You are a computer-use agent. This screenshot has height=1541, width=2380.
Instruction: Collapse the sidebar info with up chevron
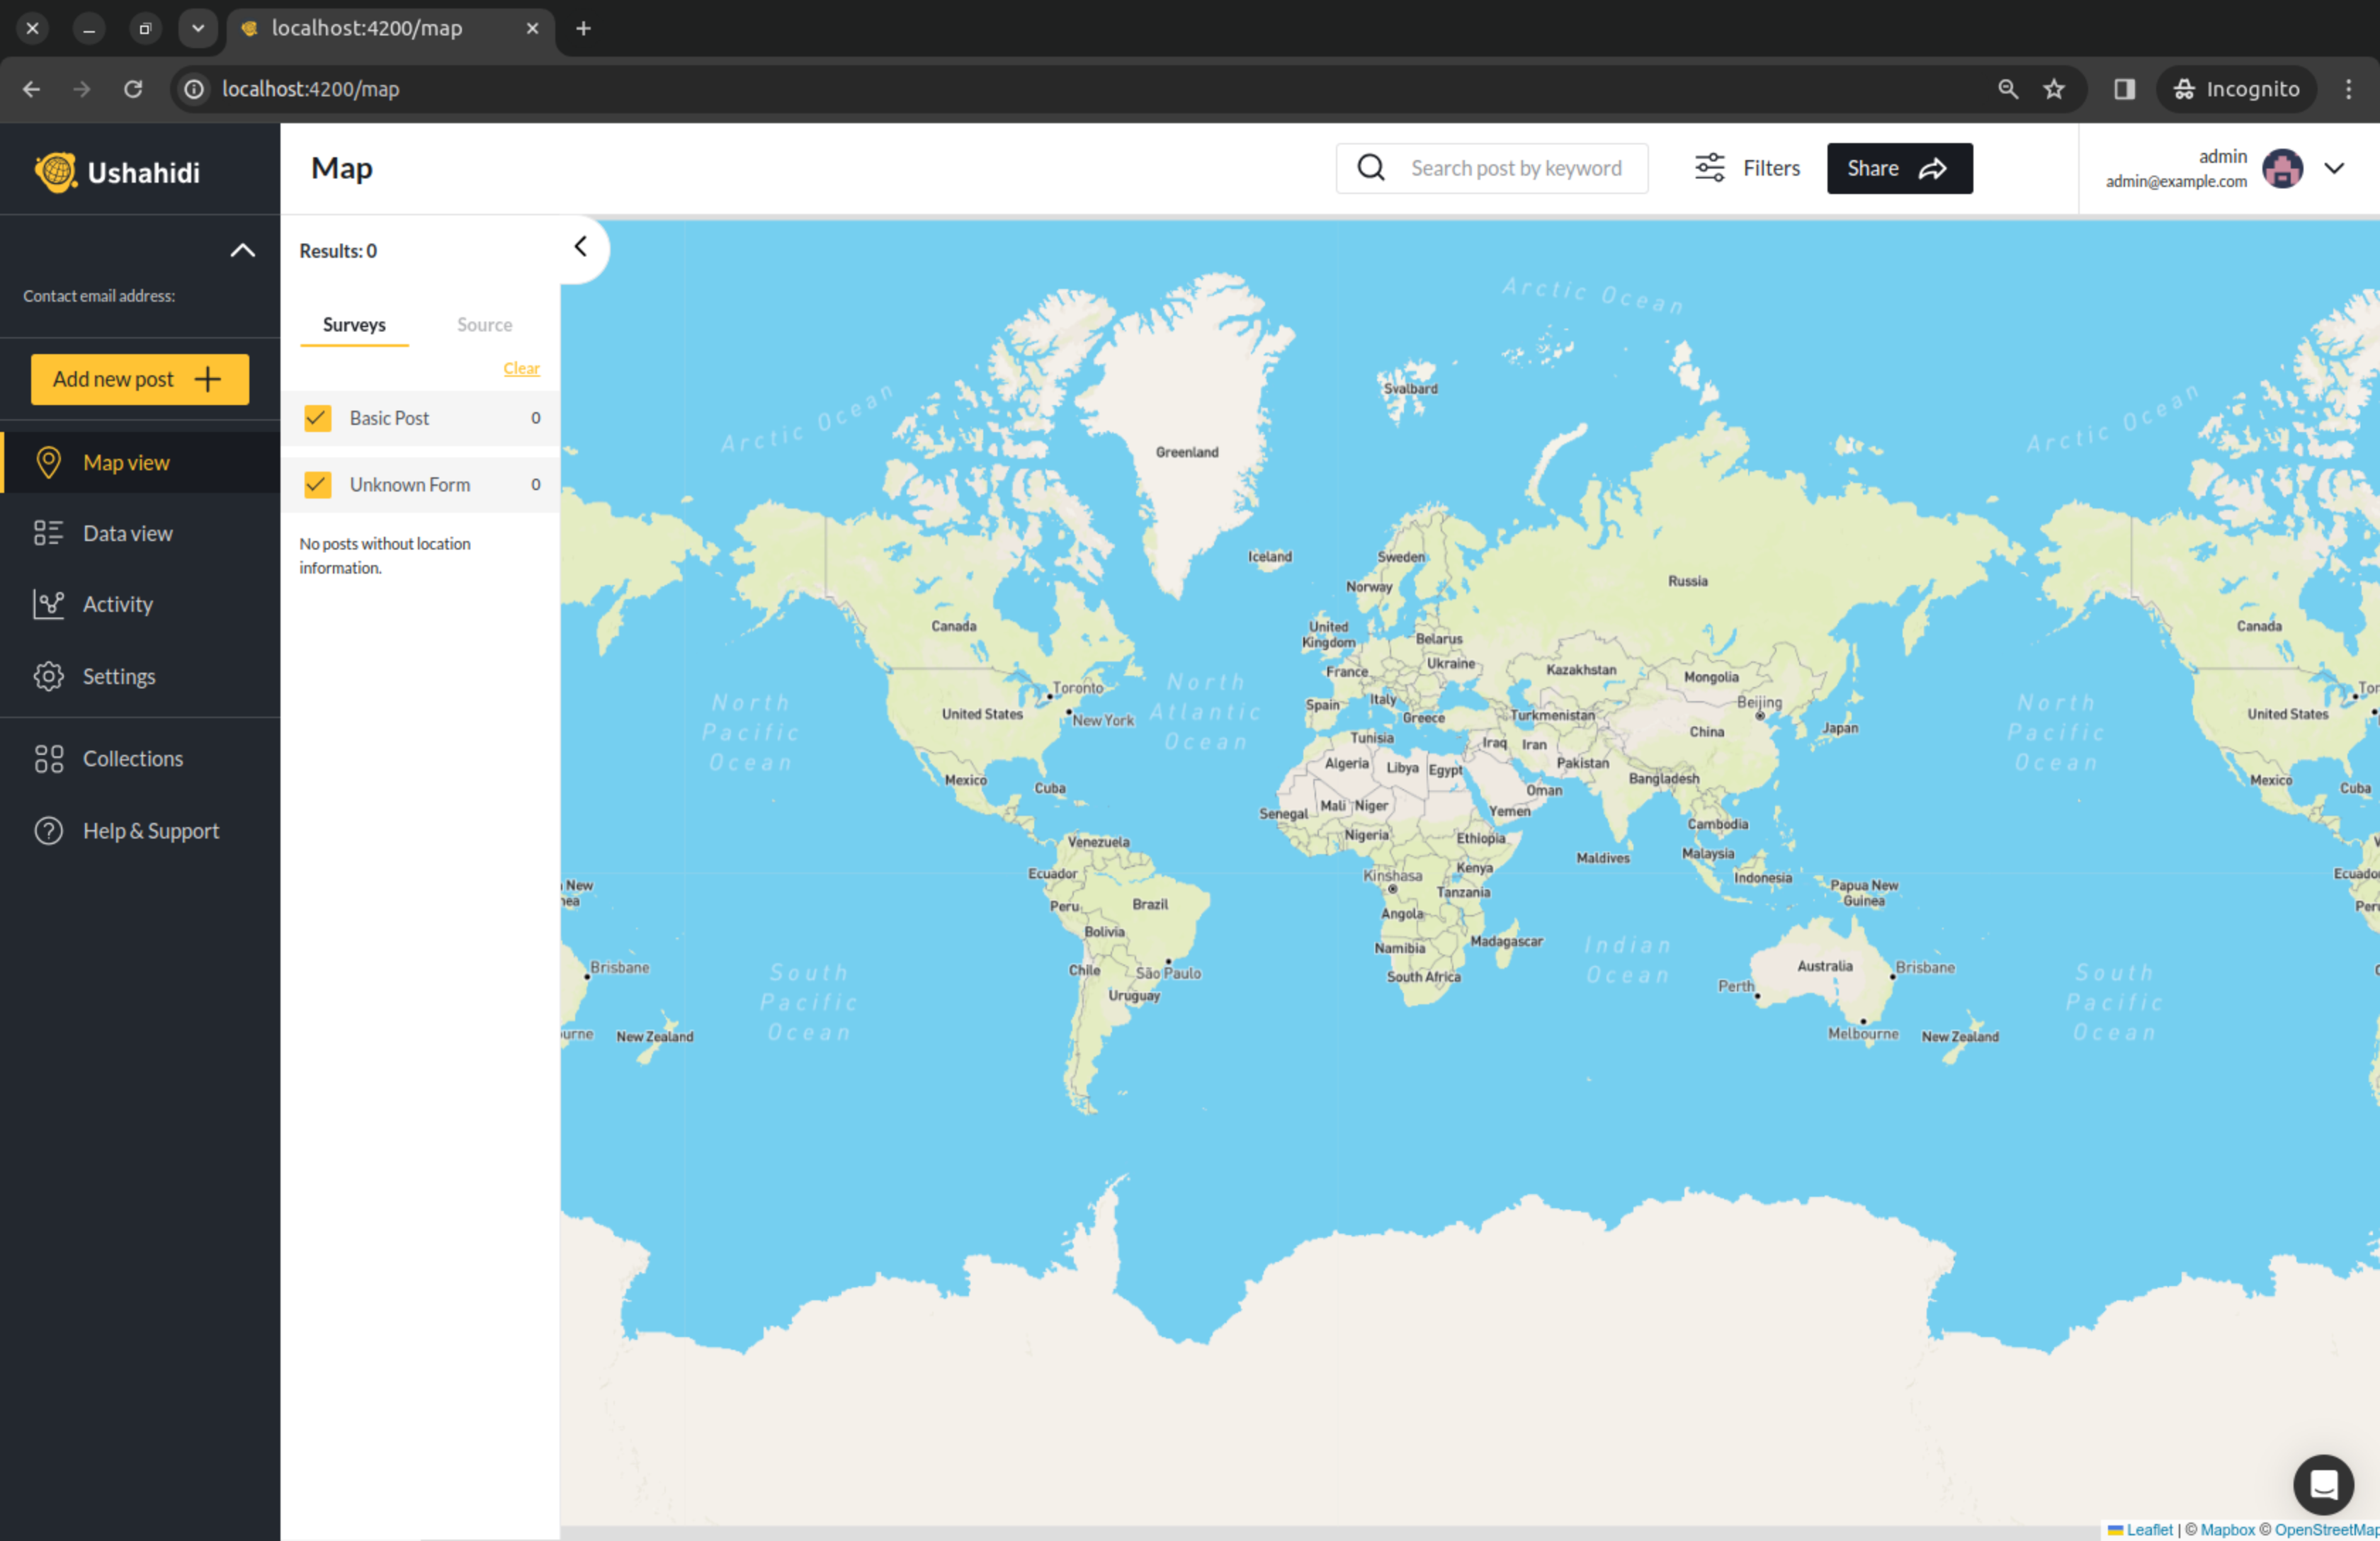click(x=242, y=251)
